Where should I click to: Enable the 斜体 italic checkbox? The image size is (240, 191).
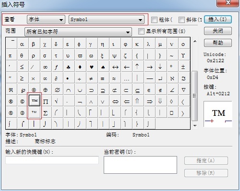coord(181,20)
